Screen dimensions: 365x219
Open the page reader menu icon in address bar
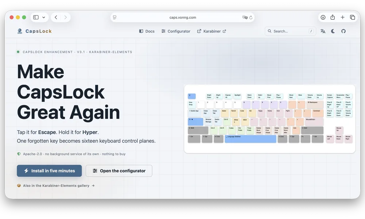point(115,17)
